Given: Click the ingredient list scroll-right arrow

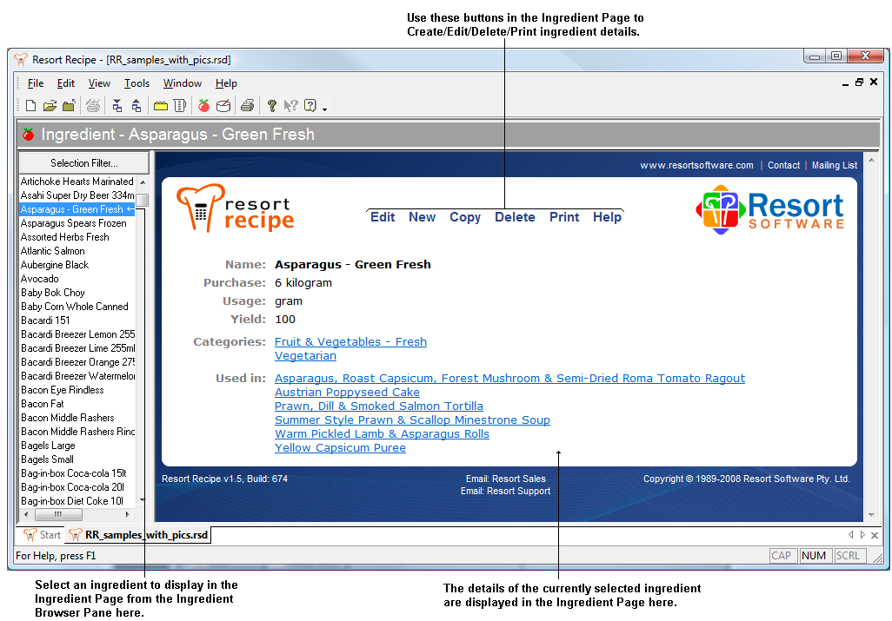Looking at the screenshot, I should (128, 515).
